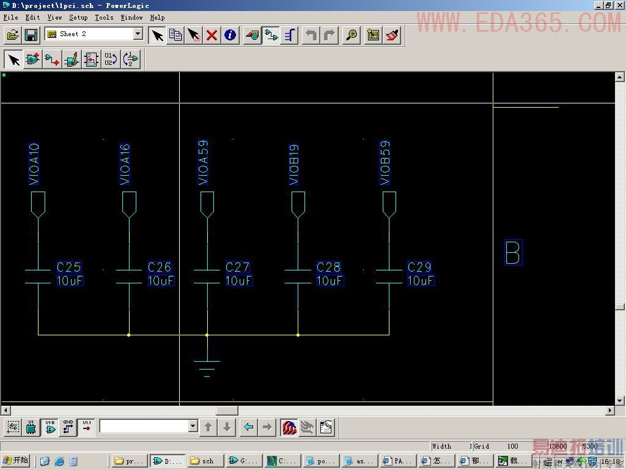Switch to the 'PA...' taskbar button
Viewport: 626px width, 470px height.
[399, 461]
